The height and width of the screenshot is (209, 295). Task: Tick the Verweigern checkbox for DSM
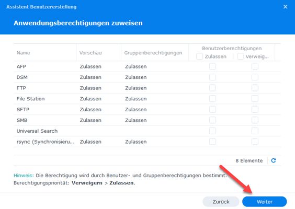coord(255,77)
